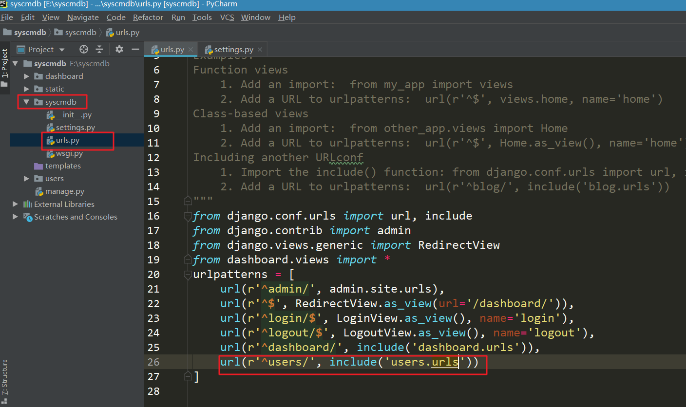Click the word URLconf on line 12
The height and width of the screenshot is (407, 686).
coord(340,157)
